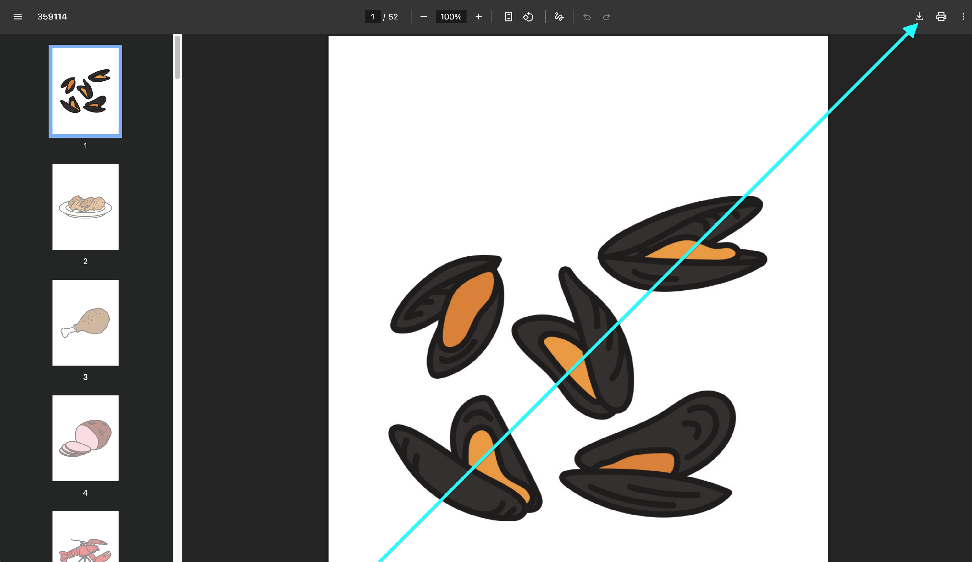This screenshot has width=972, height=562.
Task: Open the more actions three-dot menu
Action: [963, 17]
